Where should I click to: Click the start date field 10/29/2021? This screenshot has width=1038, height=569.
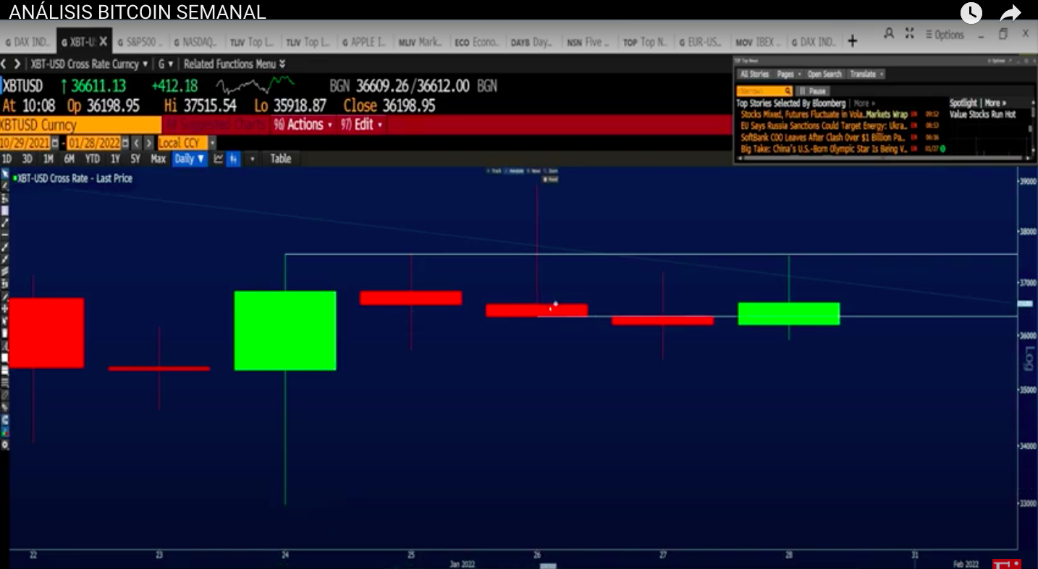coord(25,143)
